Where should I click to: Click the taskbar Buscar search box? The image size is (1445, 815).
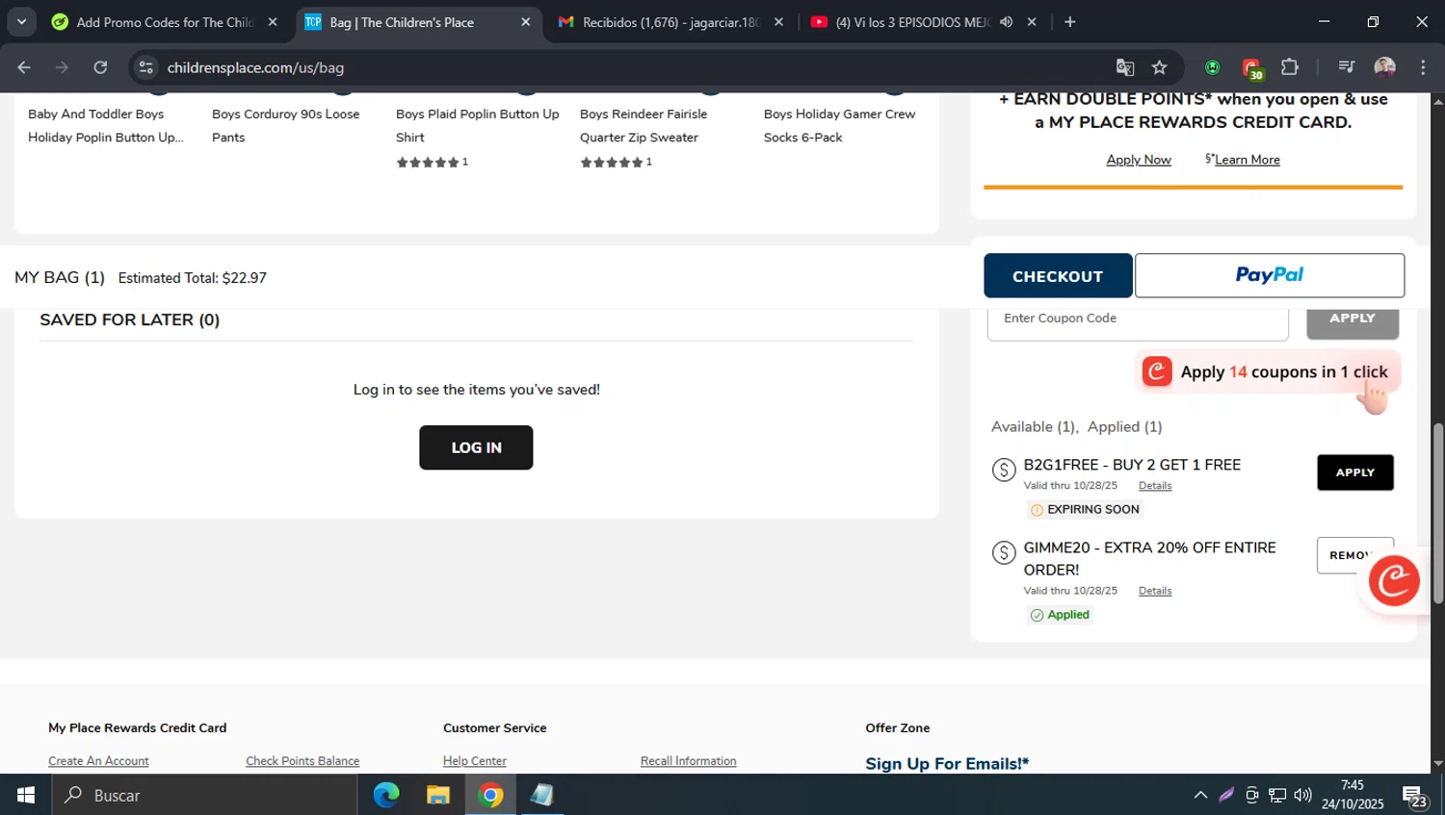204,795
